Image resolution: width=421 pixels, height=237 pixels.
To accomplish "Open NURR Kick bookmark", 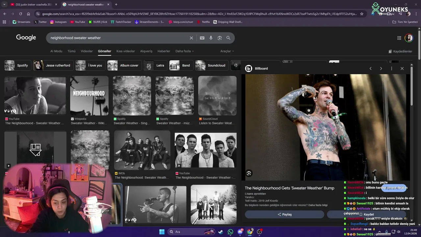I will pos(98,22).
